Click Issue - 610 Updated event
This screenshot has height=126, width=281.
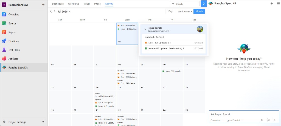click(105, 123)
